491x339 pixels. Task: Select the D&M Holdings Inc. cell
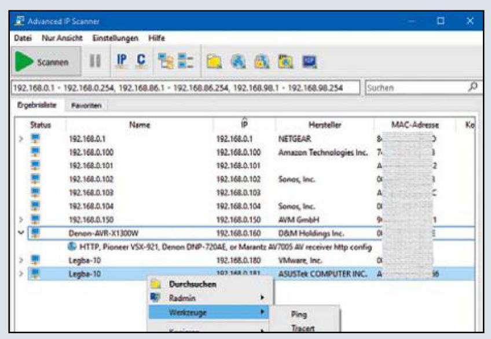coord(311,233)
